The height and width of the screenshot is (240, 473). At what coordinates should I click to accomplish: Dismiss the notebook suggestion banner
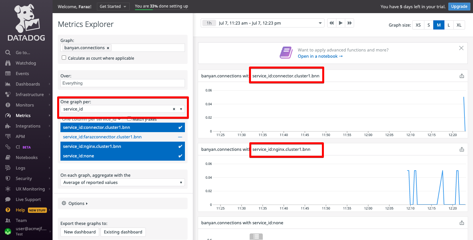(461, 48)
